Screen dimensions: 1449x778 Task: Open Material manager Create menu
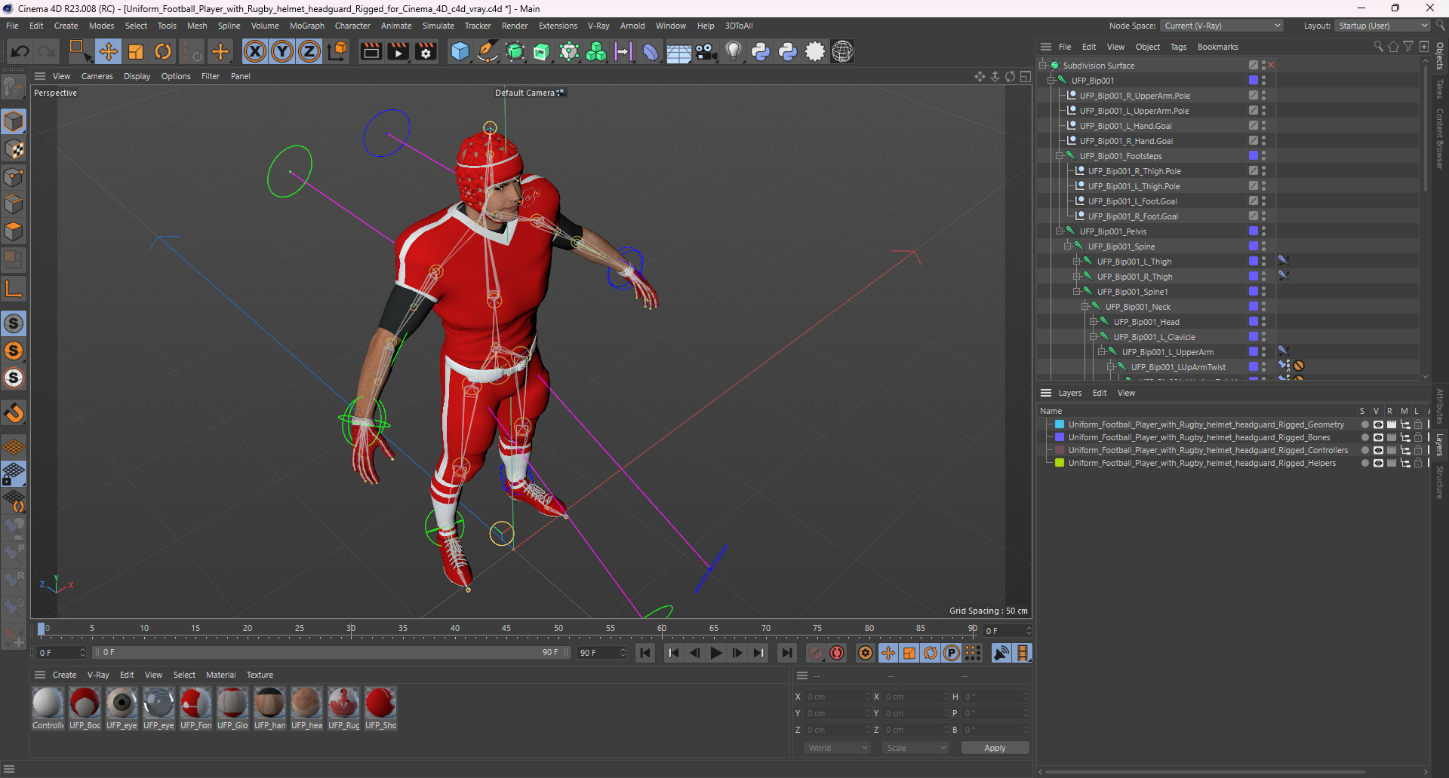coord(64,675)
